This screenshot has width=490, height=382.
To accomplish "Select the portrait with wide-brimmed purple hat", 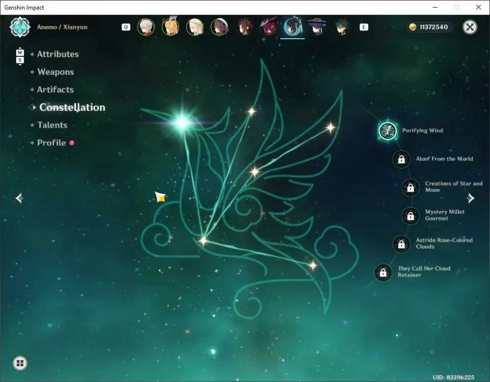I will 317,27.
